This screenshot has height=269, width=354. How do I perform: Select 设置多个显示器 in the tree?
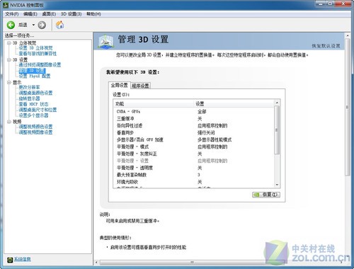(x=33, y=115)
